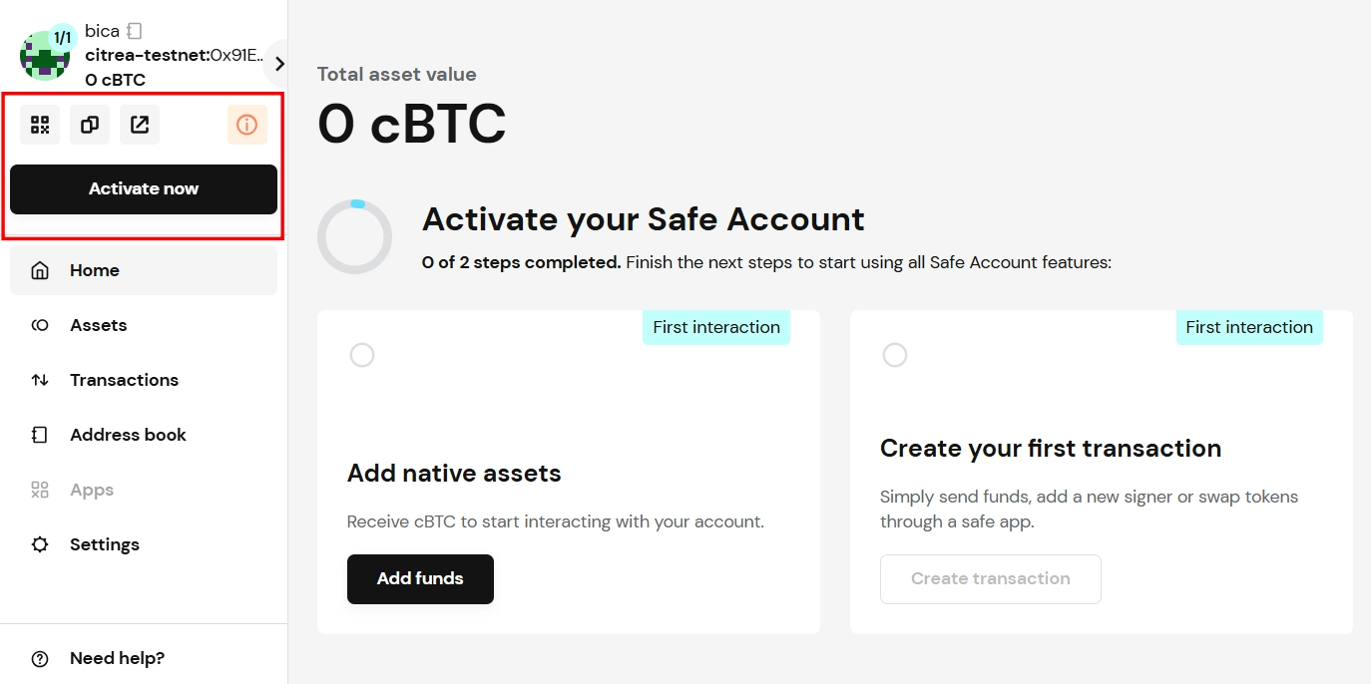This screenshot has height=684, width=1371.
Task: Open Settings via the gear icon
Action: 39,544
